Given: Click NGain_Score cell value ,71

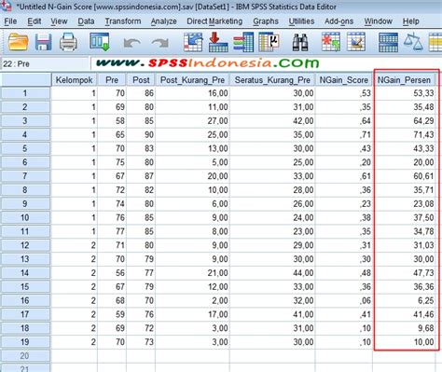Looking at the screenshot, I should (344, 134).
